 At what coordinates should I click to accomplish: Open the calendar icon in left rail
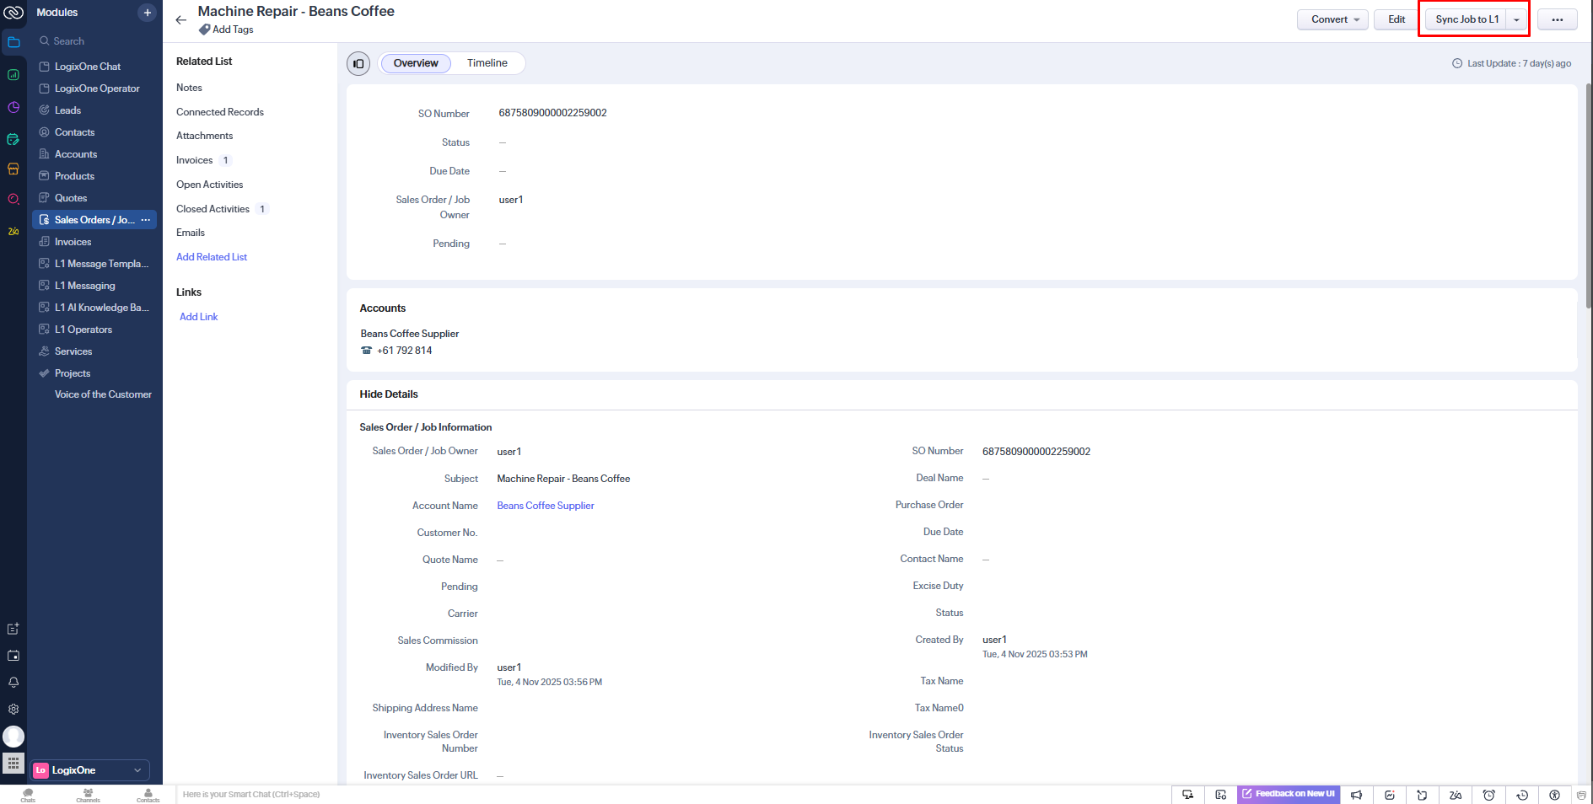pyautogui.click(x=13, y=656)
